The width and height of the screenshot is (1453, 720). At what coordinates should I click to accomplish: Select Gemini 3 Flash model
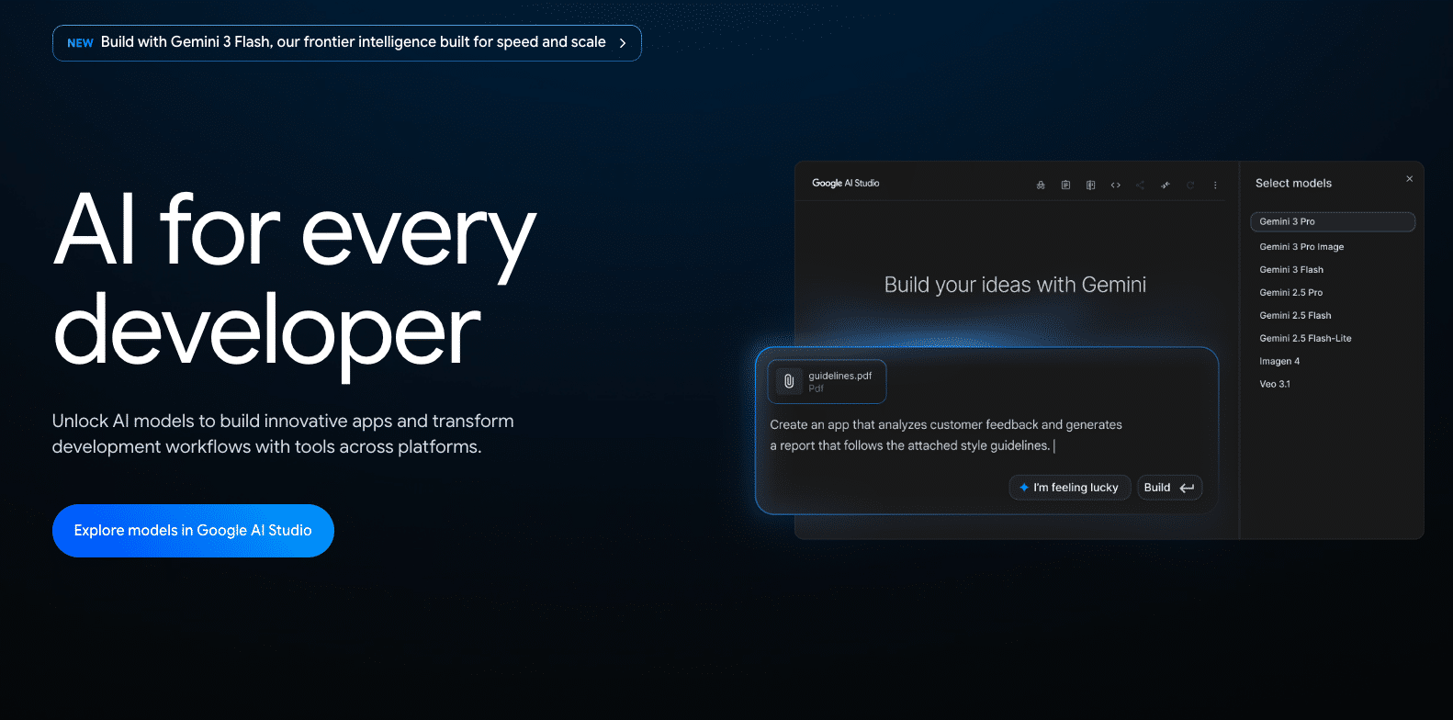[x=1291, y=270]
